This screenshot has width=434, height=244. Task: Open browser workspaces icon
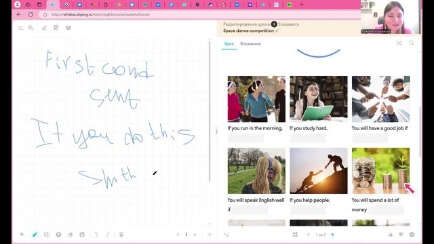pos(28,5)
